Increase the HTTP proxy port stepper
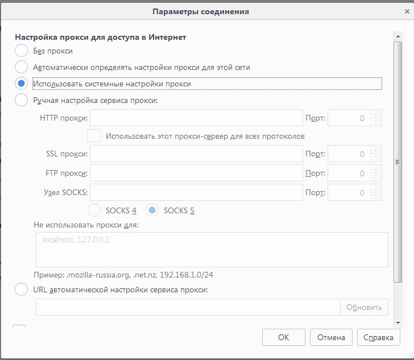This screenshot has height=360, width=414. click(375, 114)
